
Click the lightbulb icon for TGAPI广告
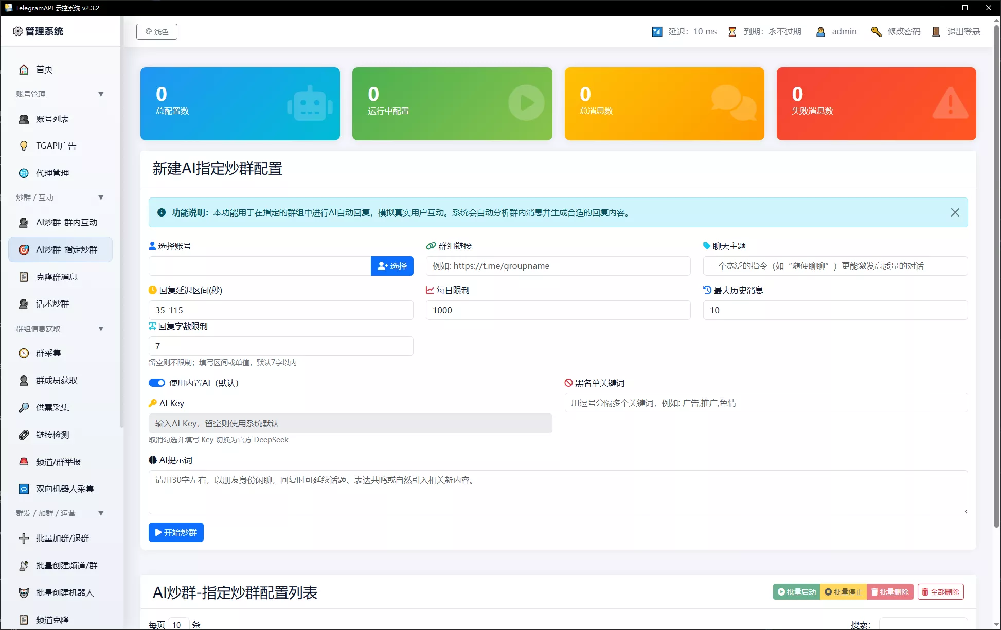click(24, 146)
